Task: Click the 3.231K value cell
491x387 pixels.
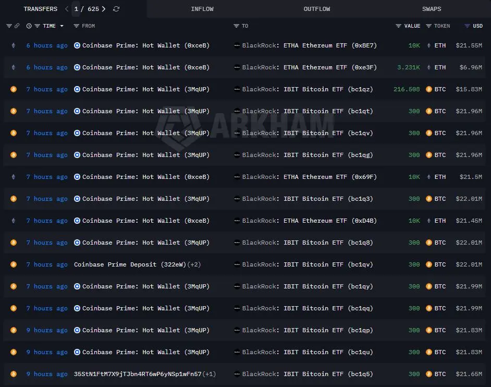Action: pos(408,67)
